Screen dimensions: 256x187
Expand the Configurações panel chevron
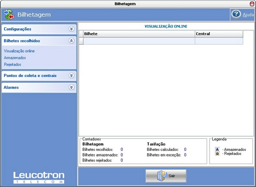71,29
